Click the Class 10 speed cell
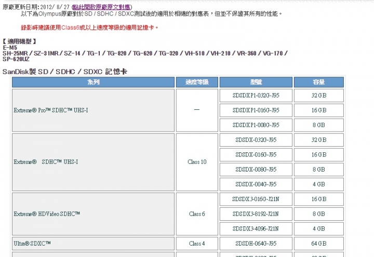Viewport: 374px width, 257px height. pyautogui.click(x=197, y=162)
